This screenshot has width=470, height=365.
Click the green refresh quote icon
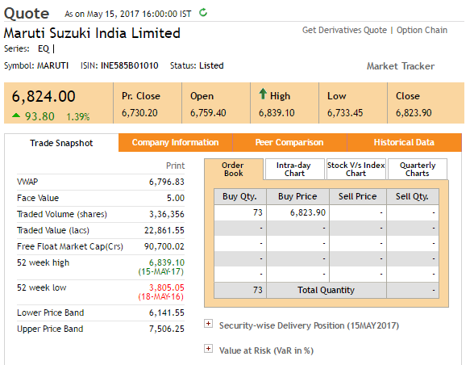[x=203, y=13]
